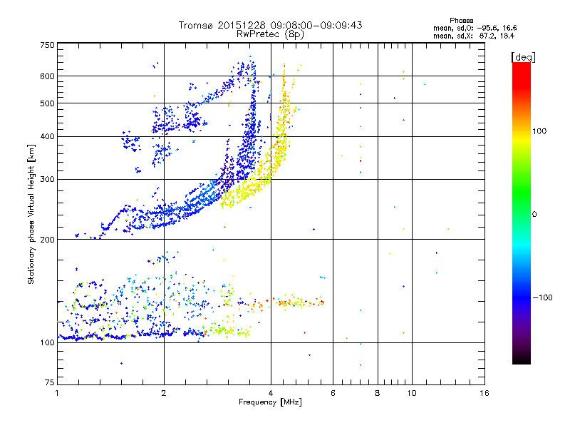Click the '16' frequency axis tick label
Viewport: 570px width, 428px height.
(484, 393)
